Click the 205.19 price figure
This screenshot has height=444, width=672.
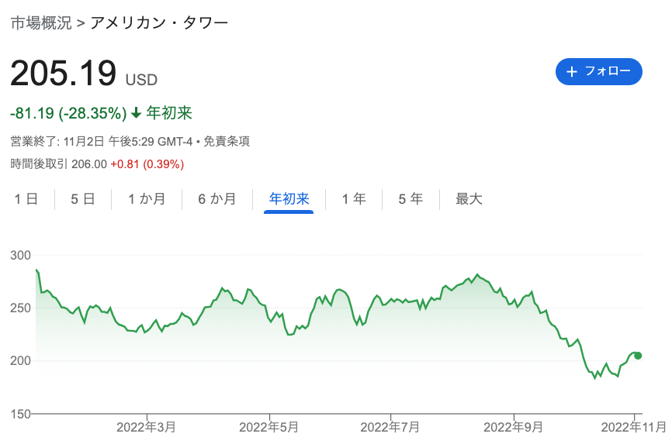[63, 73]
